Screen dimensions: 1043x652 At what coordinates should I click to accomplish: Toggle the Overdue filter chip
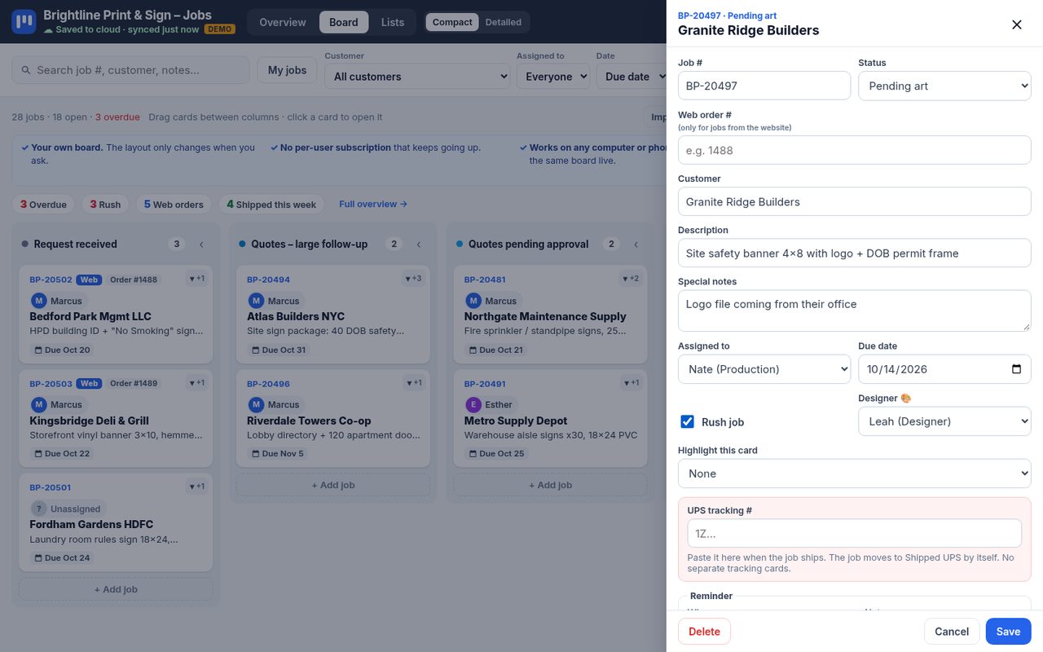click(x=43, y=205)
